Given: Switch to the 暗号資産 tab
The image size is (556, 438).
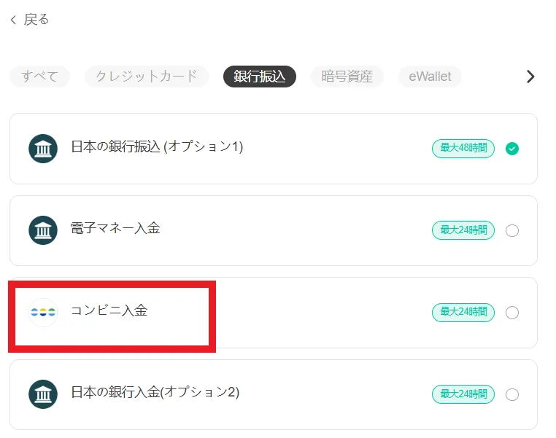Looking at the screenshot, I should point(347,77).
